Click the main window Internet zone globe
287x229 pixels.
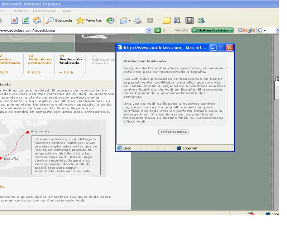[x=268, y=214]
